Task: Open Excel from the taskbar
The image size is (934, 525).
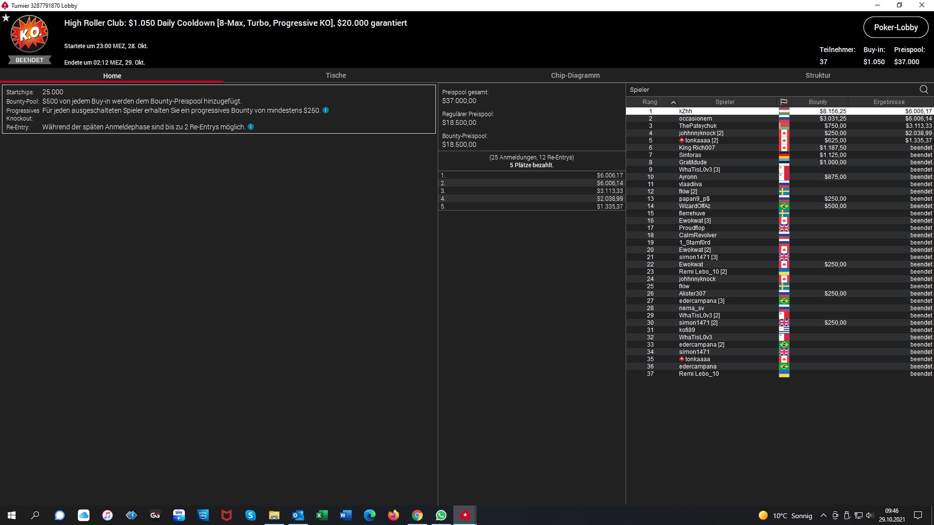Action: (322, 515)
